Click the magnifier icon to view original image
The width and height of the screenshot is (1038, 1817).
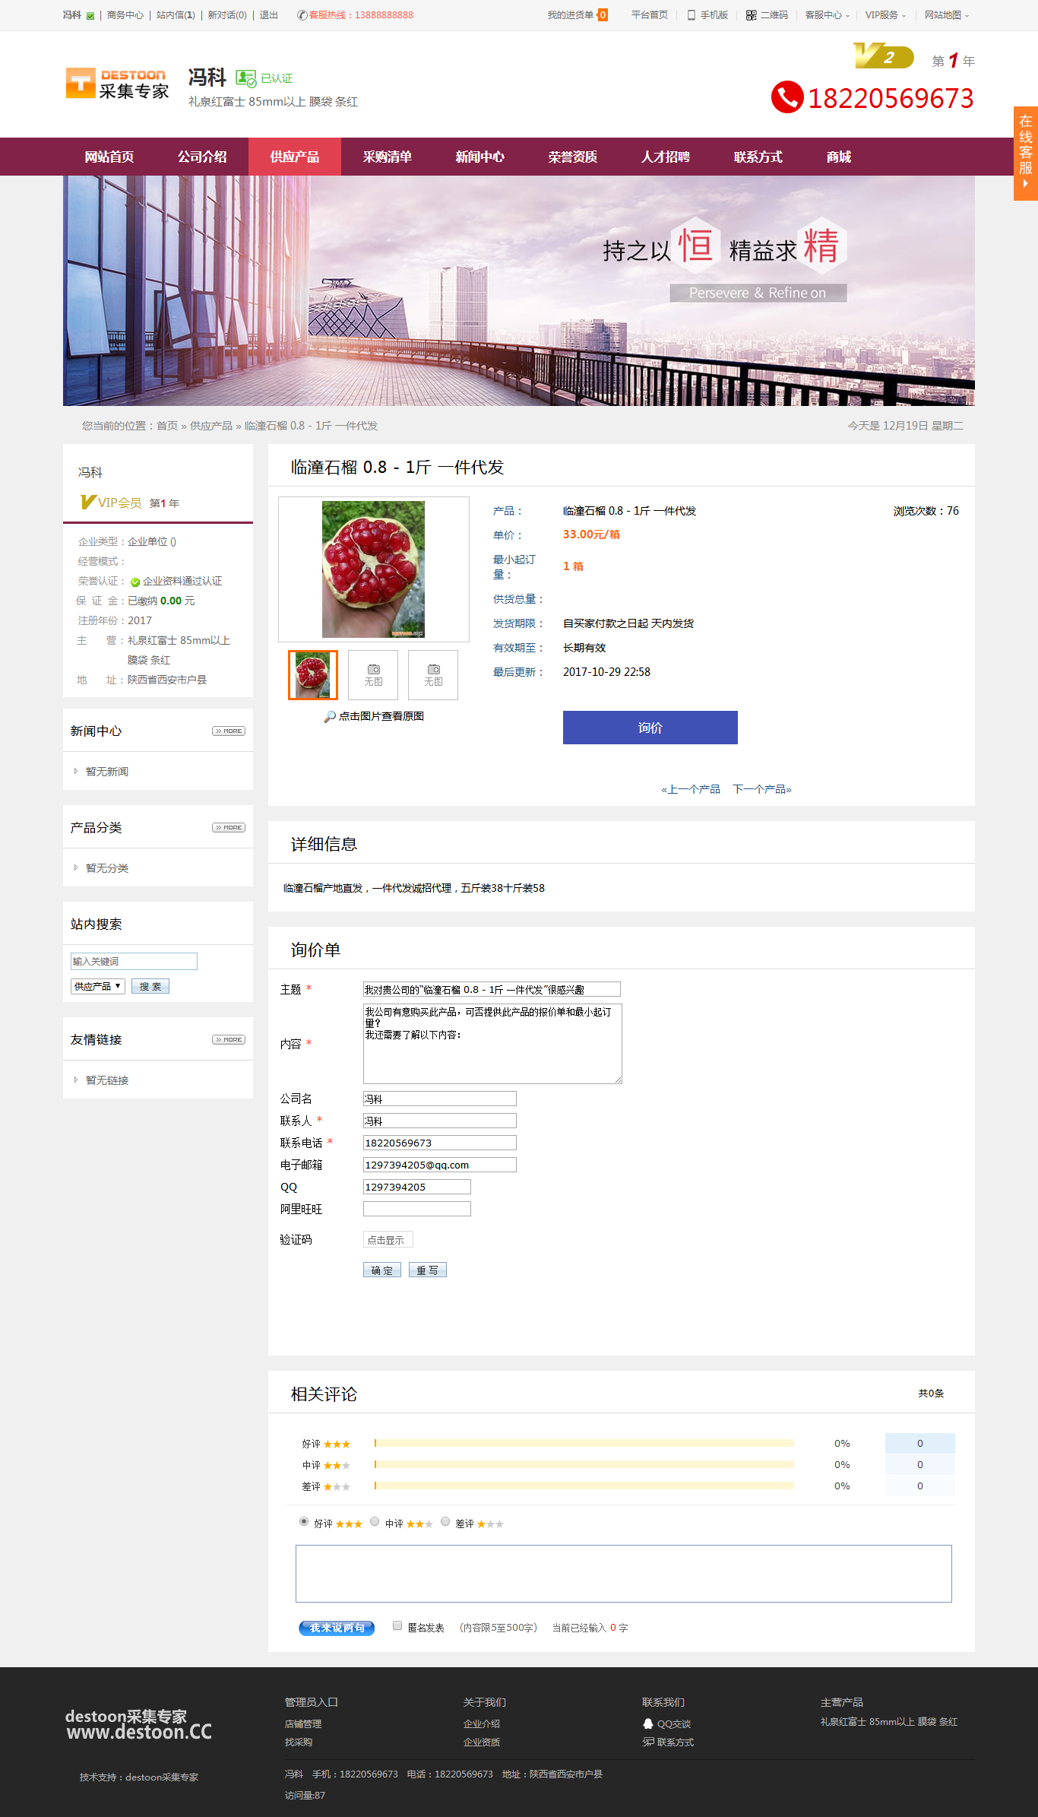pyautogui.click(x=329, y=716)
